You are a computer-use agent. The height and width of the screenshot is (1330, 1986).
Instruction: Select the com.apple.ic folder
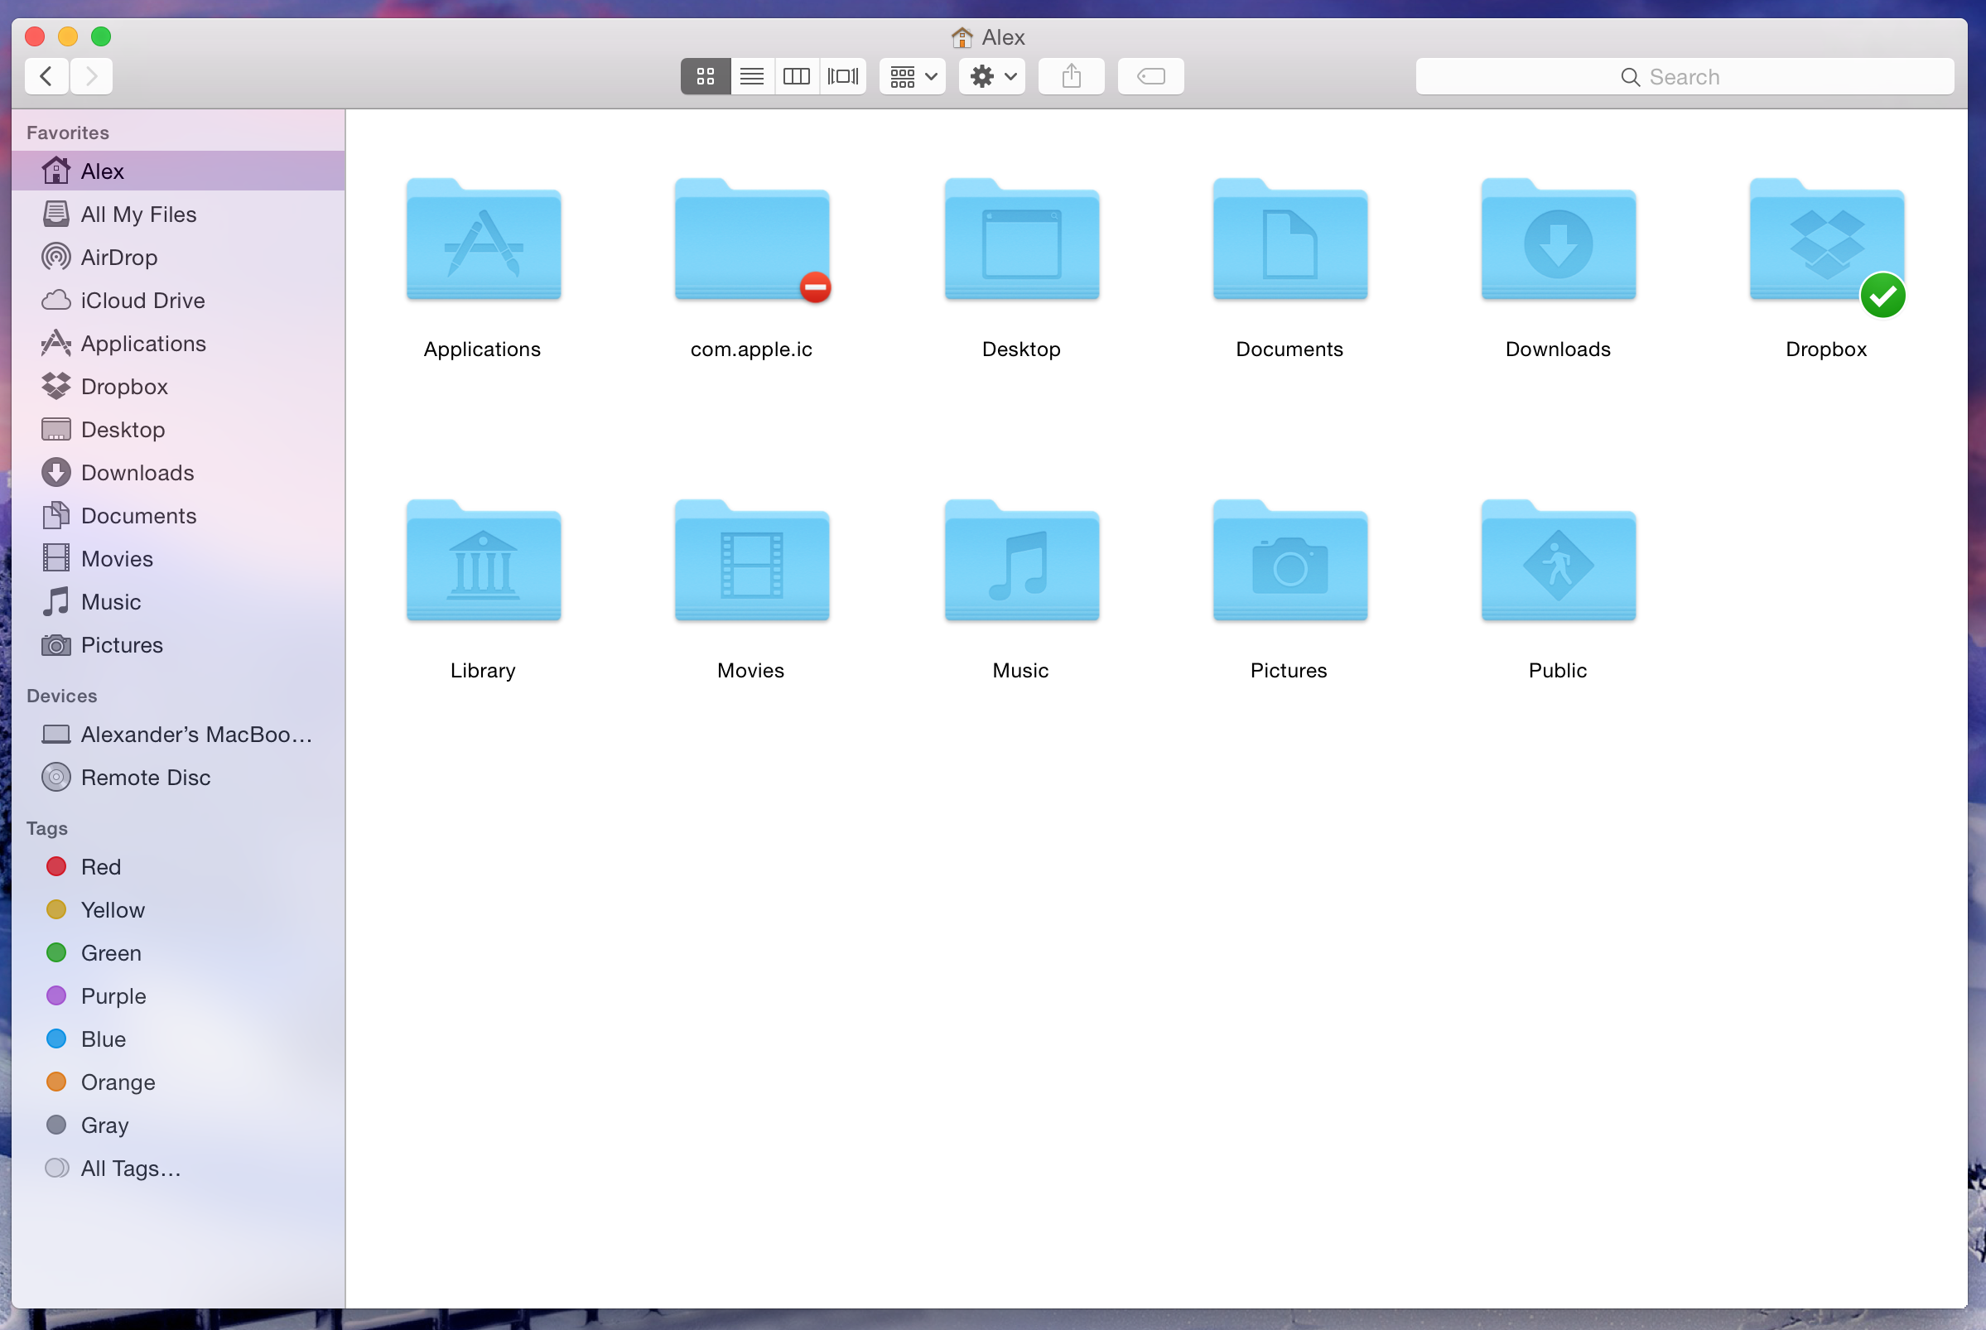coord(752,239)
